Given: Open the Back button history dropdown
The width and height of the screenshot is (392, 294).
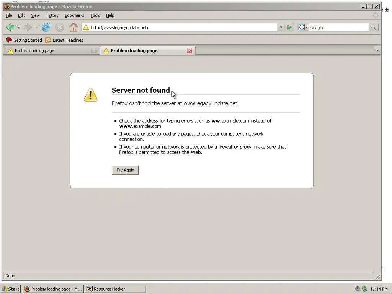Looking at the screenshot, I should click(19, 28).
